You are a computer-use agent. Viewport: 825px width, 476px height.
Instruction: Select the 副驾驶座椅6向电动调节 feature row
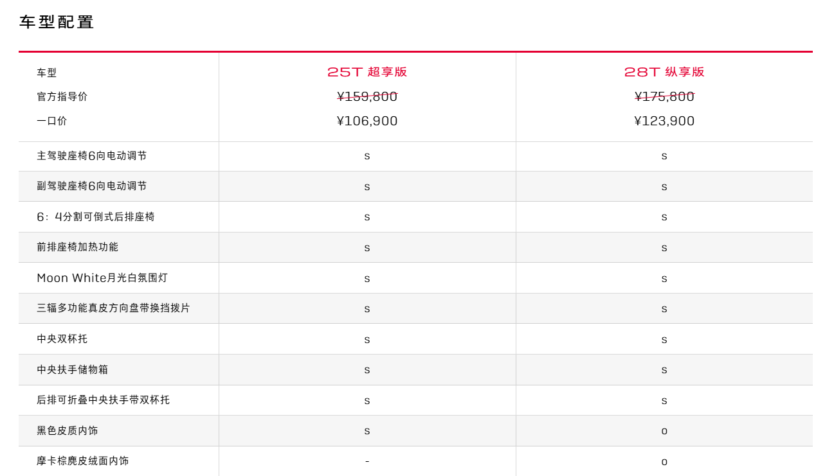(92, 186)
